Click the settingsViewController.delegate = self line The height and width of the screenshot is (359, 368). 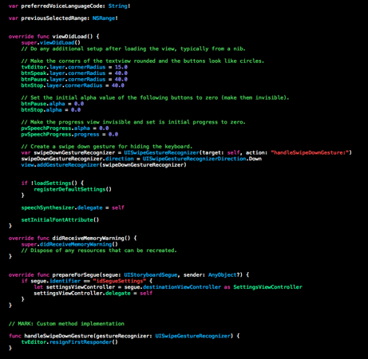(x=93, y=293)
